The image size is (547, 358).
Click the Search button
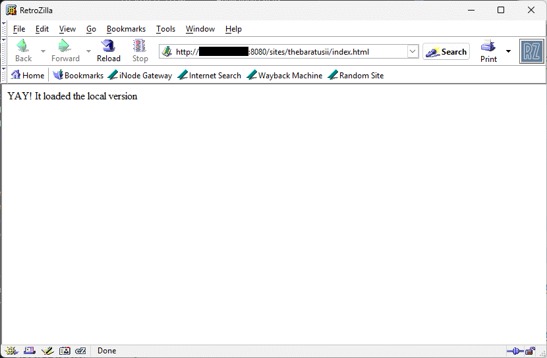446,51
